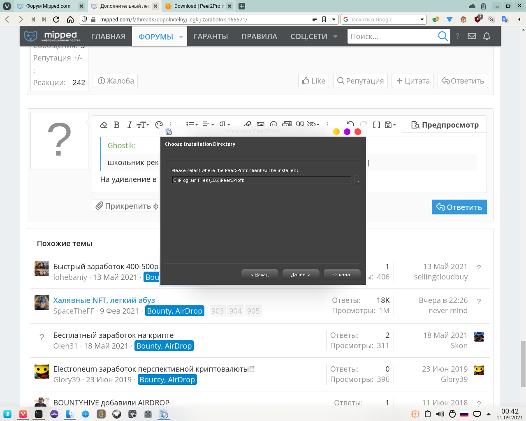Browse for installation folder button

(357, 180)
